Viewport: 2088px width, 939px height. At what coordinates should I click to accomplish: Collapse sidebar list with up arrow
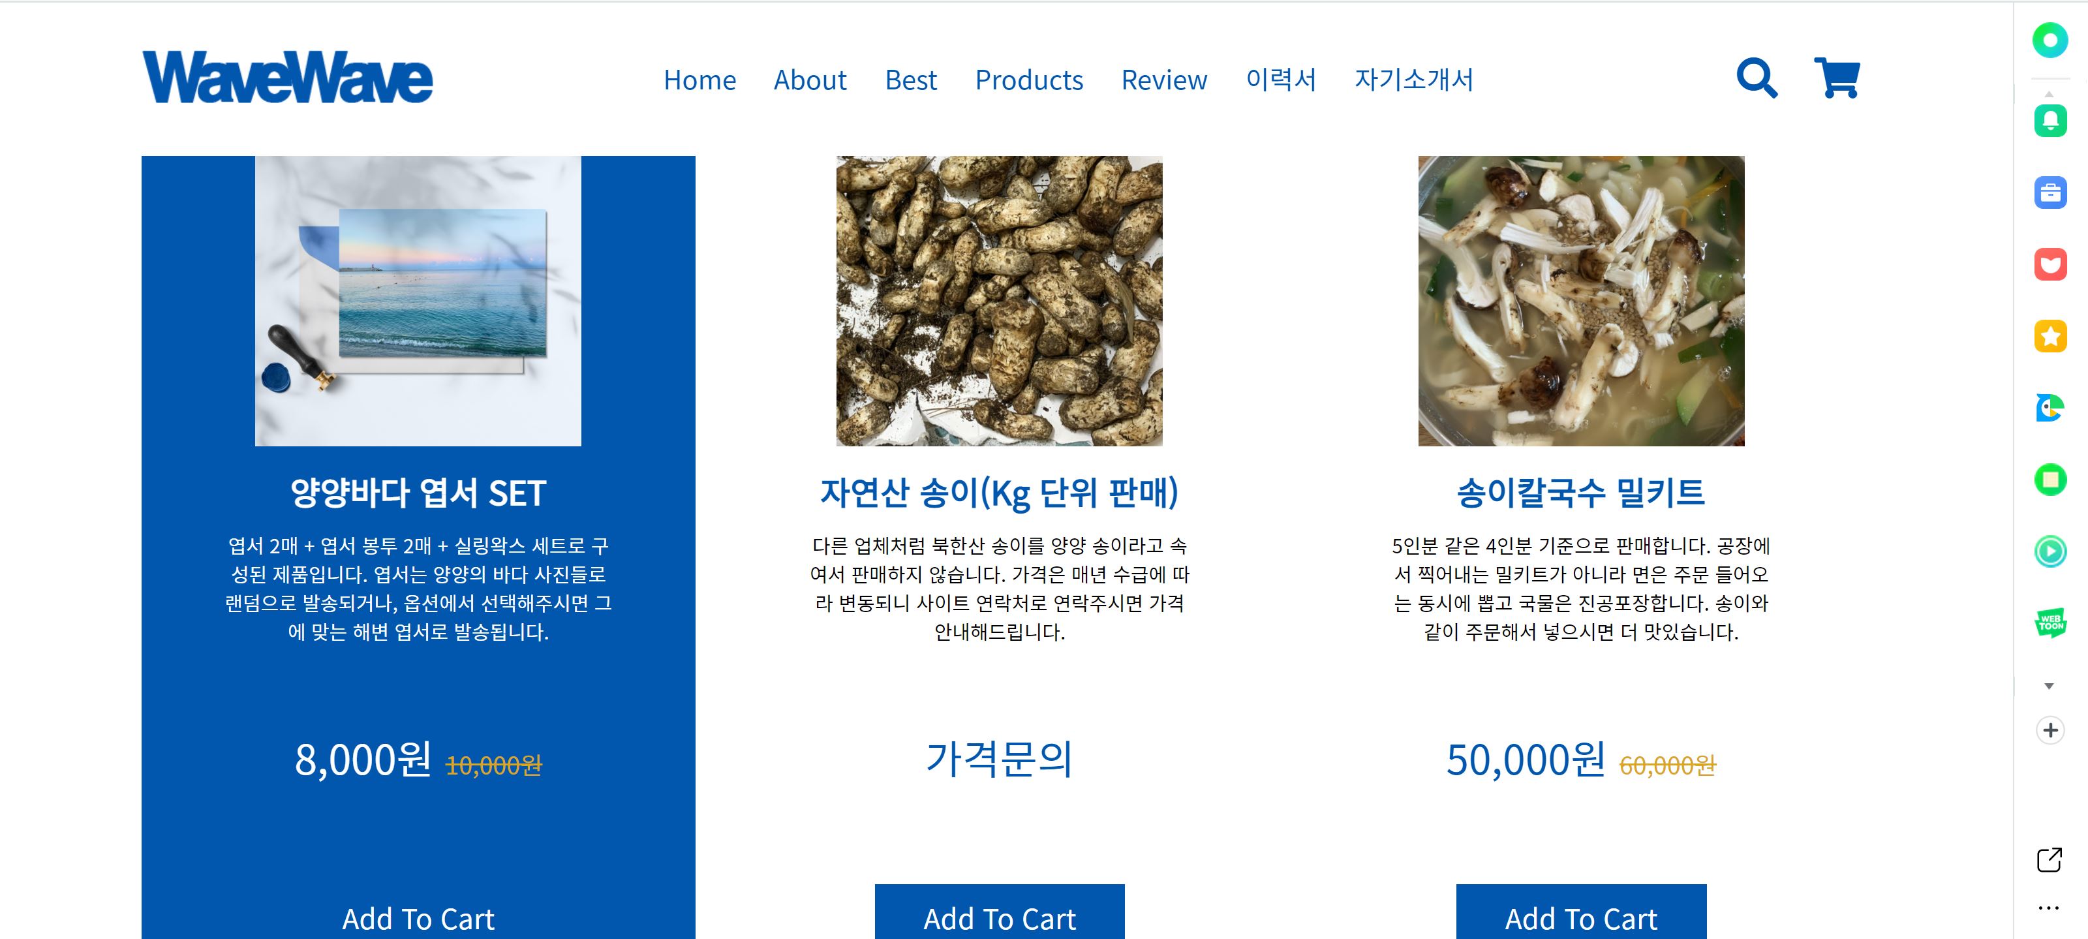(x=2049, y=94)
